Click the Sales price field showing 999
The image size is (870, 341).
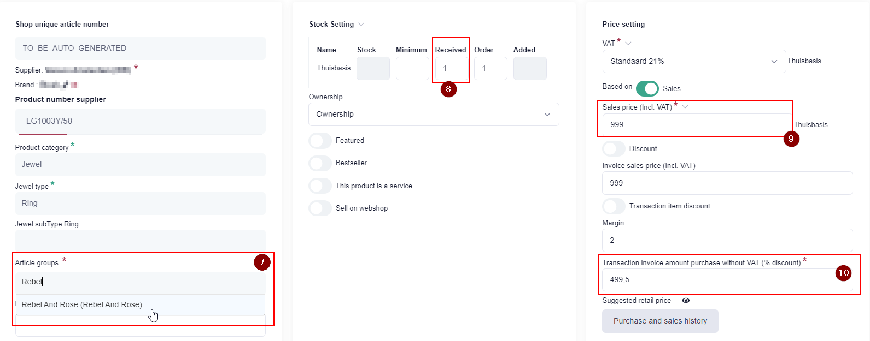click(697, 125)
